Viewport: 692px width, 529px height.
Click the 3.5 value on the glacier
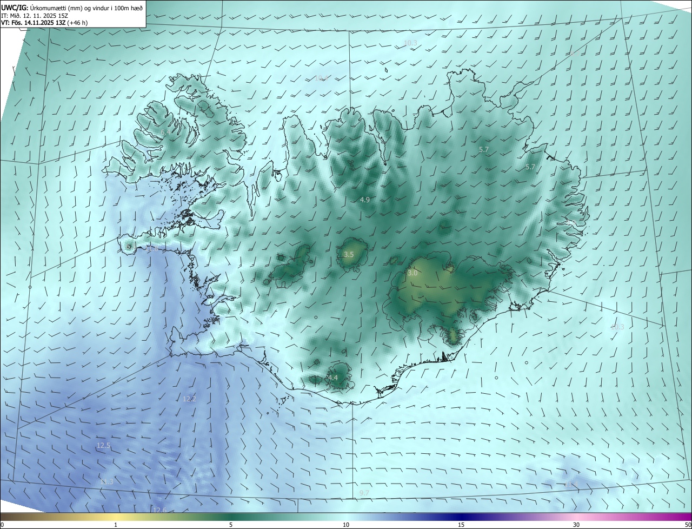coord(349,254)
